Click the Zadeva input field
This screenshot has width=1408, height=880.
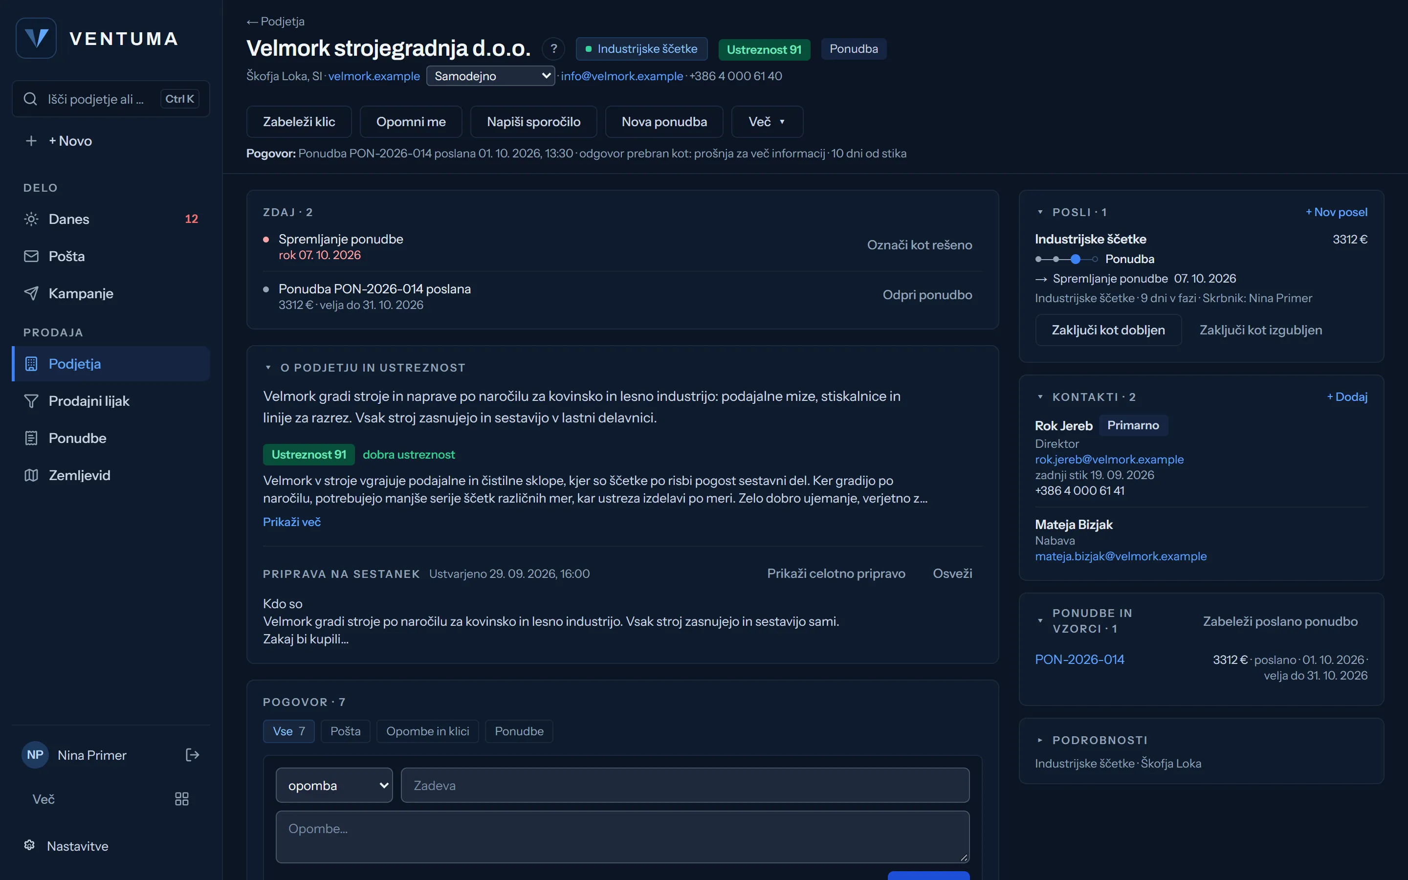tap(685, 785)
